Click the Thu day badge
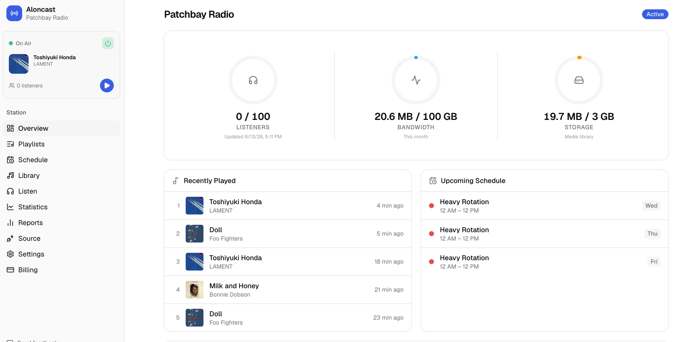 tap(652, 234)
